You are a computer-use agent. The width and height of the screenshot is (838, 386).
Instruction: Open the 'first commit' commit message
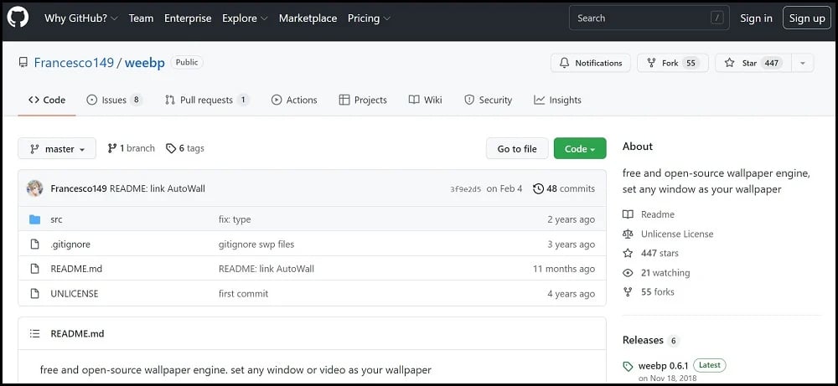[243, 293]
